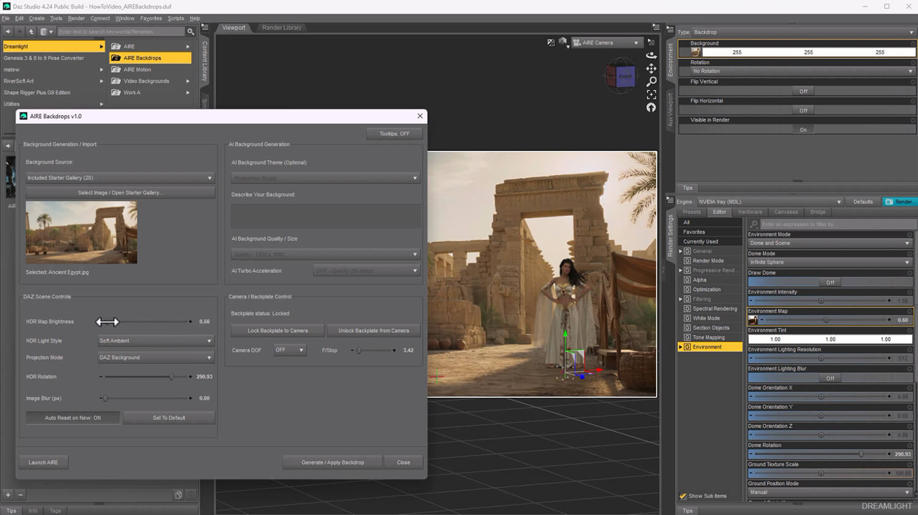Image resolution: width=918 pixels, height=515 pixels.
Task: Open the AIRE Motion folder icon
Action: point(116,70)
